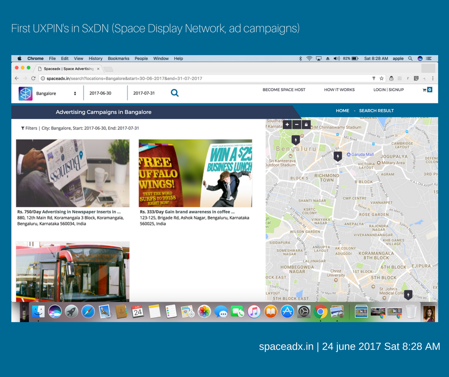Open System Preferences from the dock
The image size is (449, 377).
[x=304, y=311]
